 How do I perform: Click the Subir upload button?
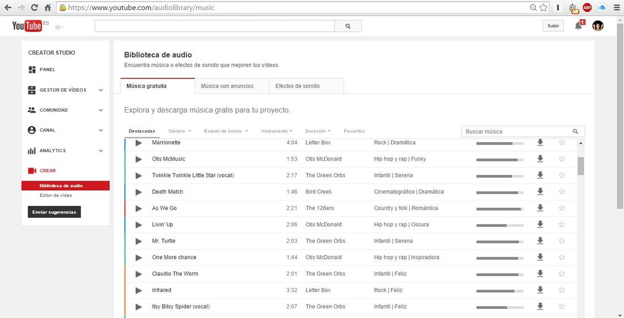point(553,26)
